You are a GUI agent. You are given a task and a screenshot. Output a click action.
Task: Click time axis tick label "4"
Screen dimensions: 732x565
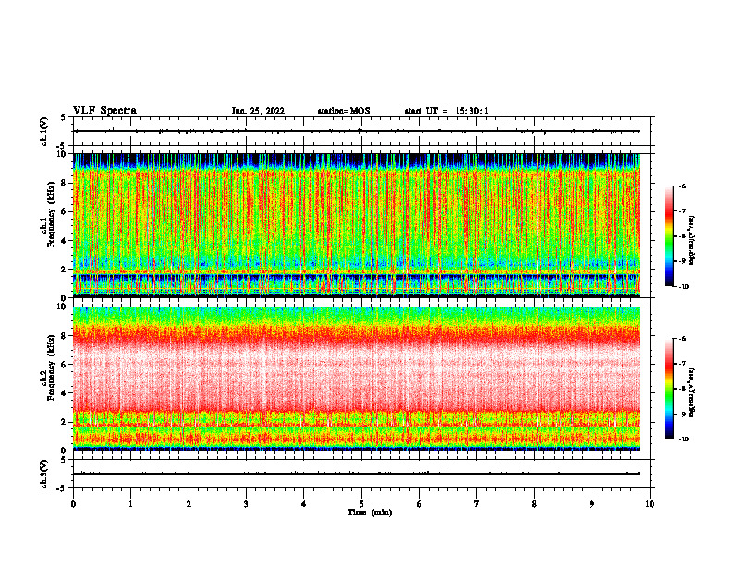[x=304, y=504]
